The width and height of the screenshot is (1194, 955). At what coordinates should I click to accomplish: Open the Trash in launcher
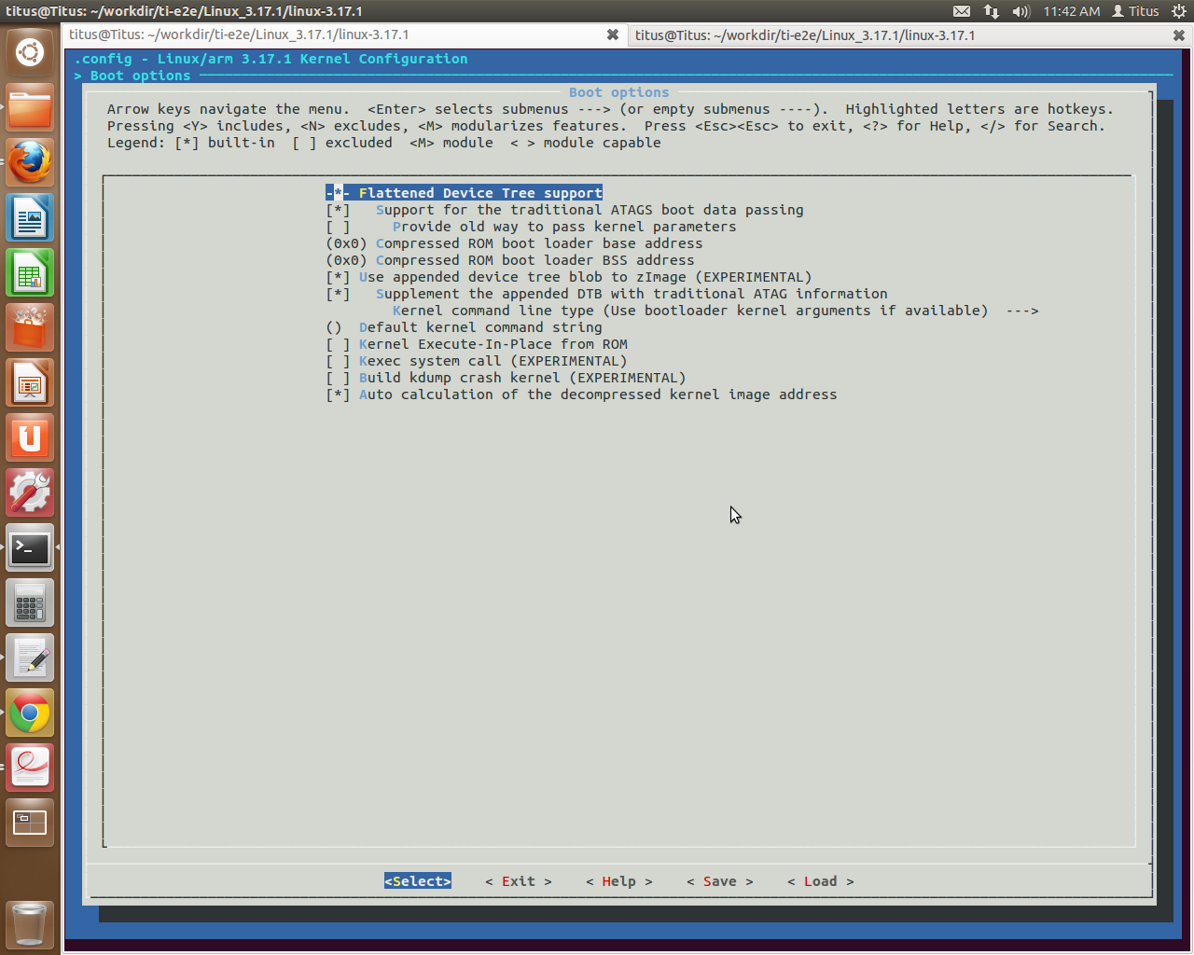click(x=30, y=924)
